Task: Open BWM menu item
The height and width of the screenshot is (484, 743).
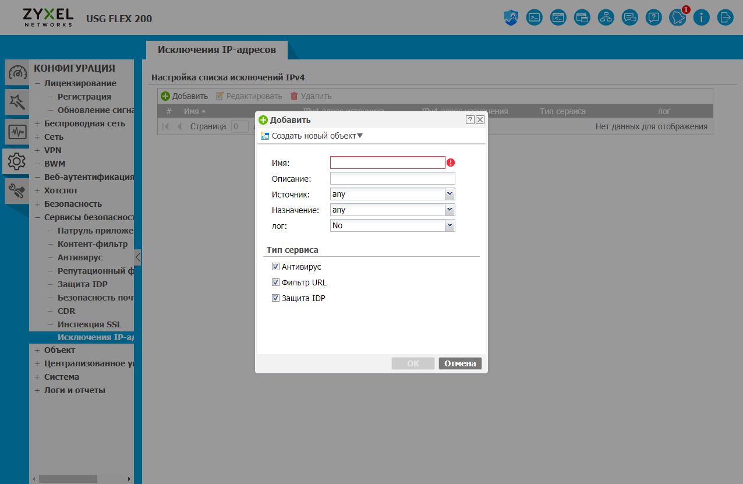Action: pyautogui.click(x=55, y=164)
